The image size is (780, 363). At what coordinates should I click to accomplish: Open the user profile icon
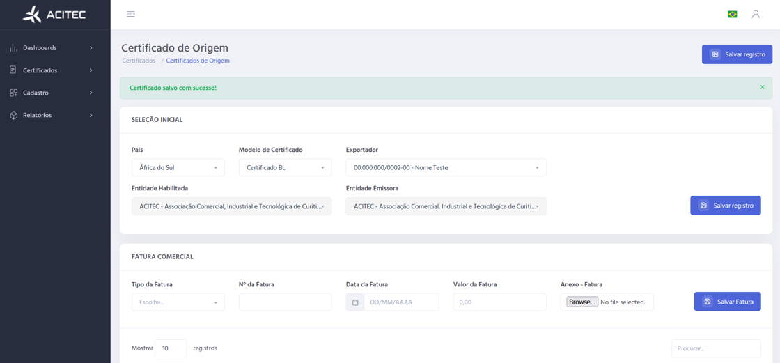755,14
